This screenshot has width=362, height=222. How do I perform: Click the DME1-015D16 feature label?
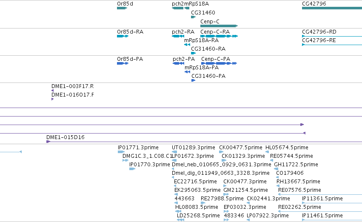(66, 137)
